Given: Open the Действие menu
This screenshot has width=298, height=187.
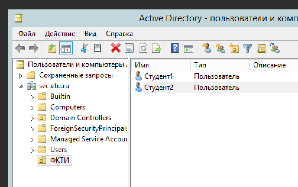Looking at the screenshot, I should point(60,34).
